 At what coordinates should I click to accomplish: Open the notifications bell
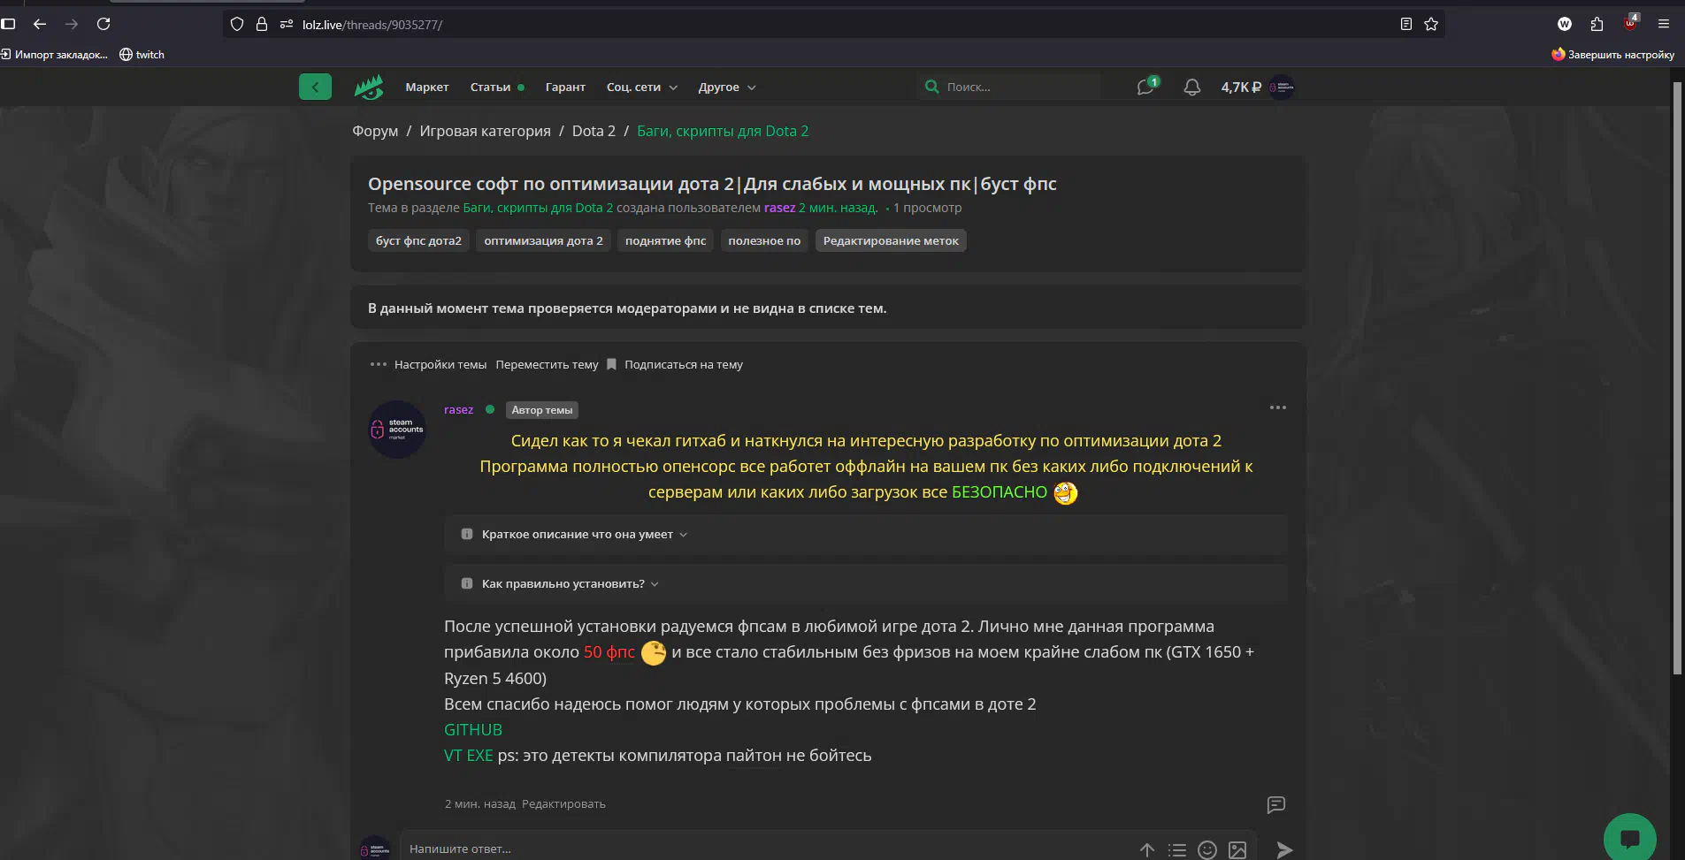pos(1192,87)
